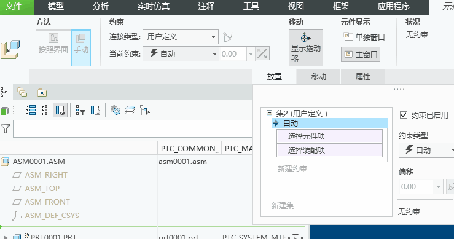
Task: Open the 工具 ribbon tab
Action: (251, 6)
